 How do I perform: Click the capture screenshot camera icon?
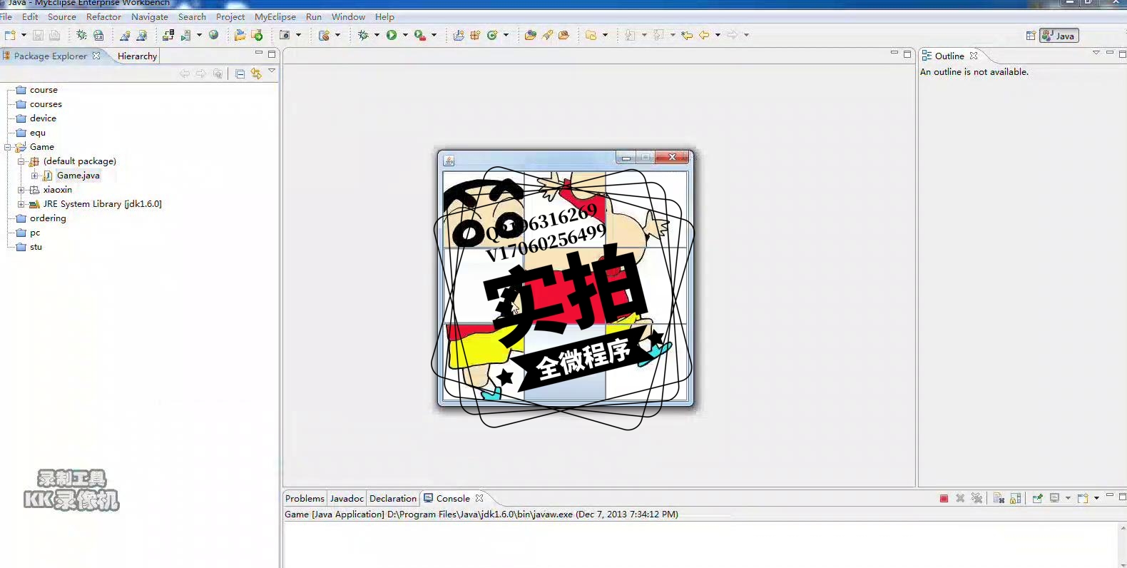pyautogui.click(x=285, y=35)
